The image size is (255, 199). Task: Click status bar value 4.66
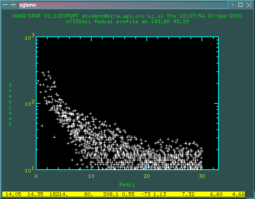pos(238,194)
